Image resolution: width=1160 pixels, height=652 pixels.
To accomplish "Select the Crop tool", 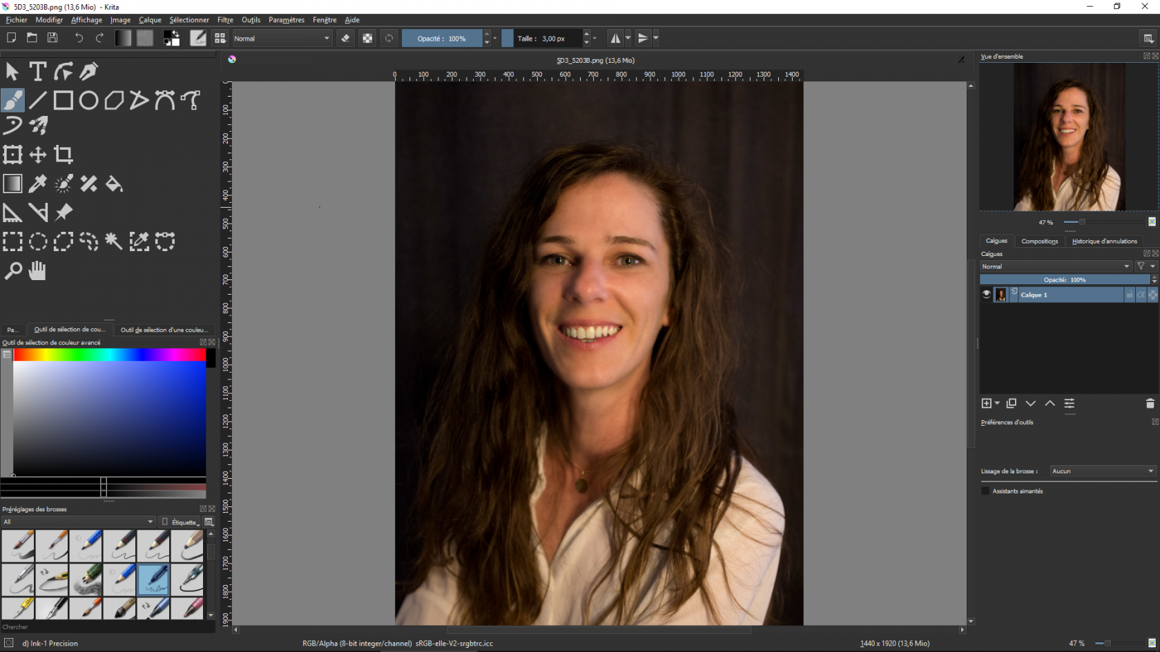I will [64, 155].
